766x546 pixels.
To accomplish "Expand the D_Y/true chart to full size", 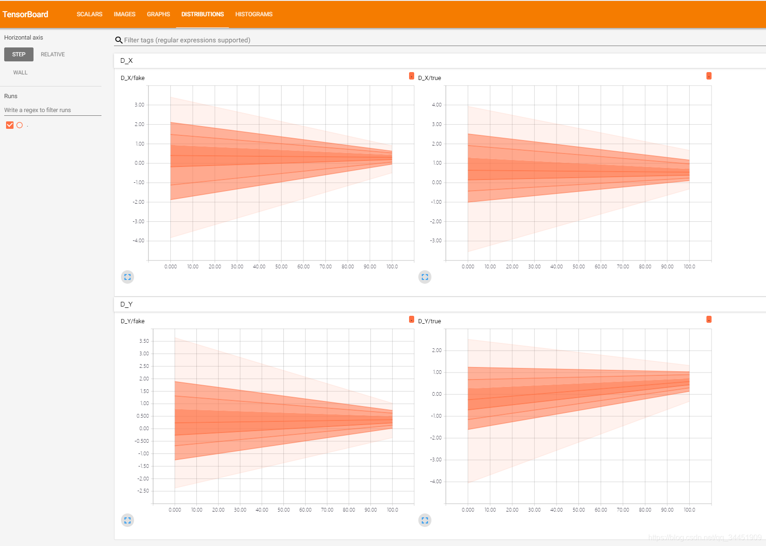I will pos(425,520).
